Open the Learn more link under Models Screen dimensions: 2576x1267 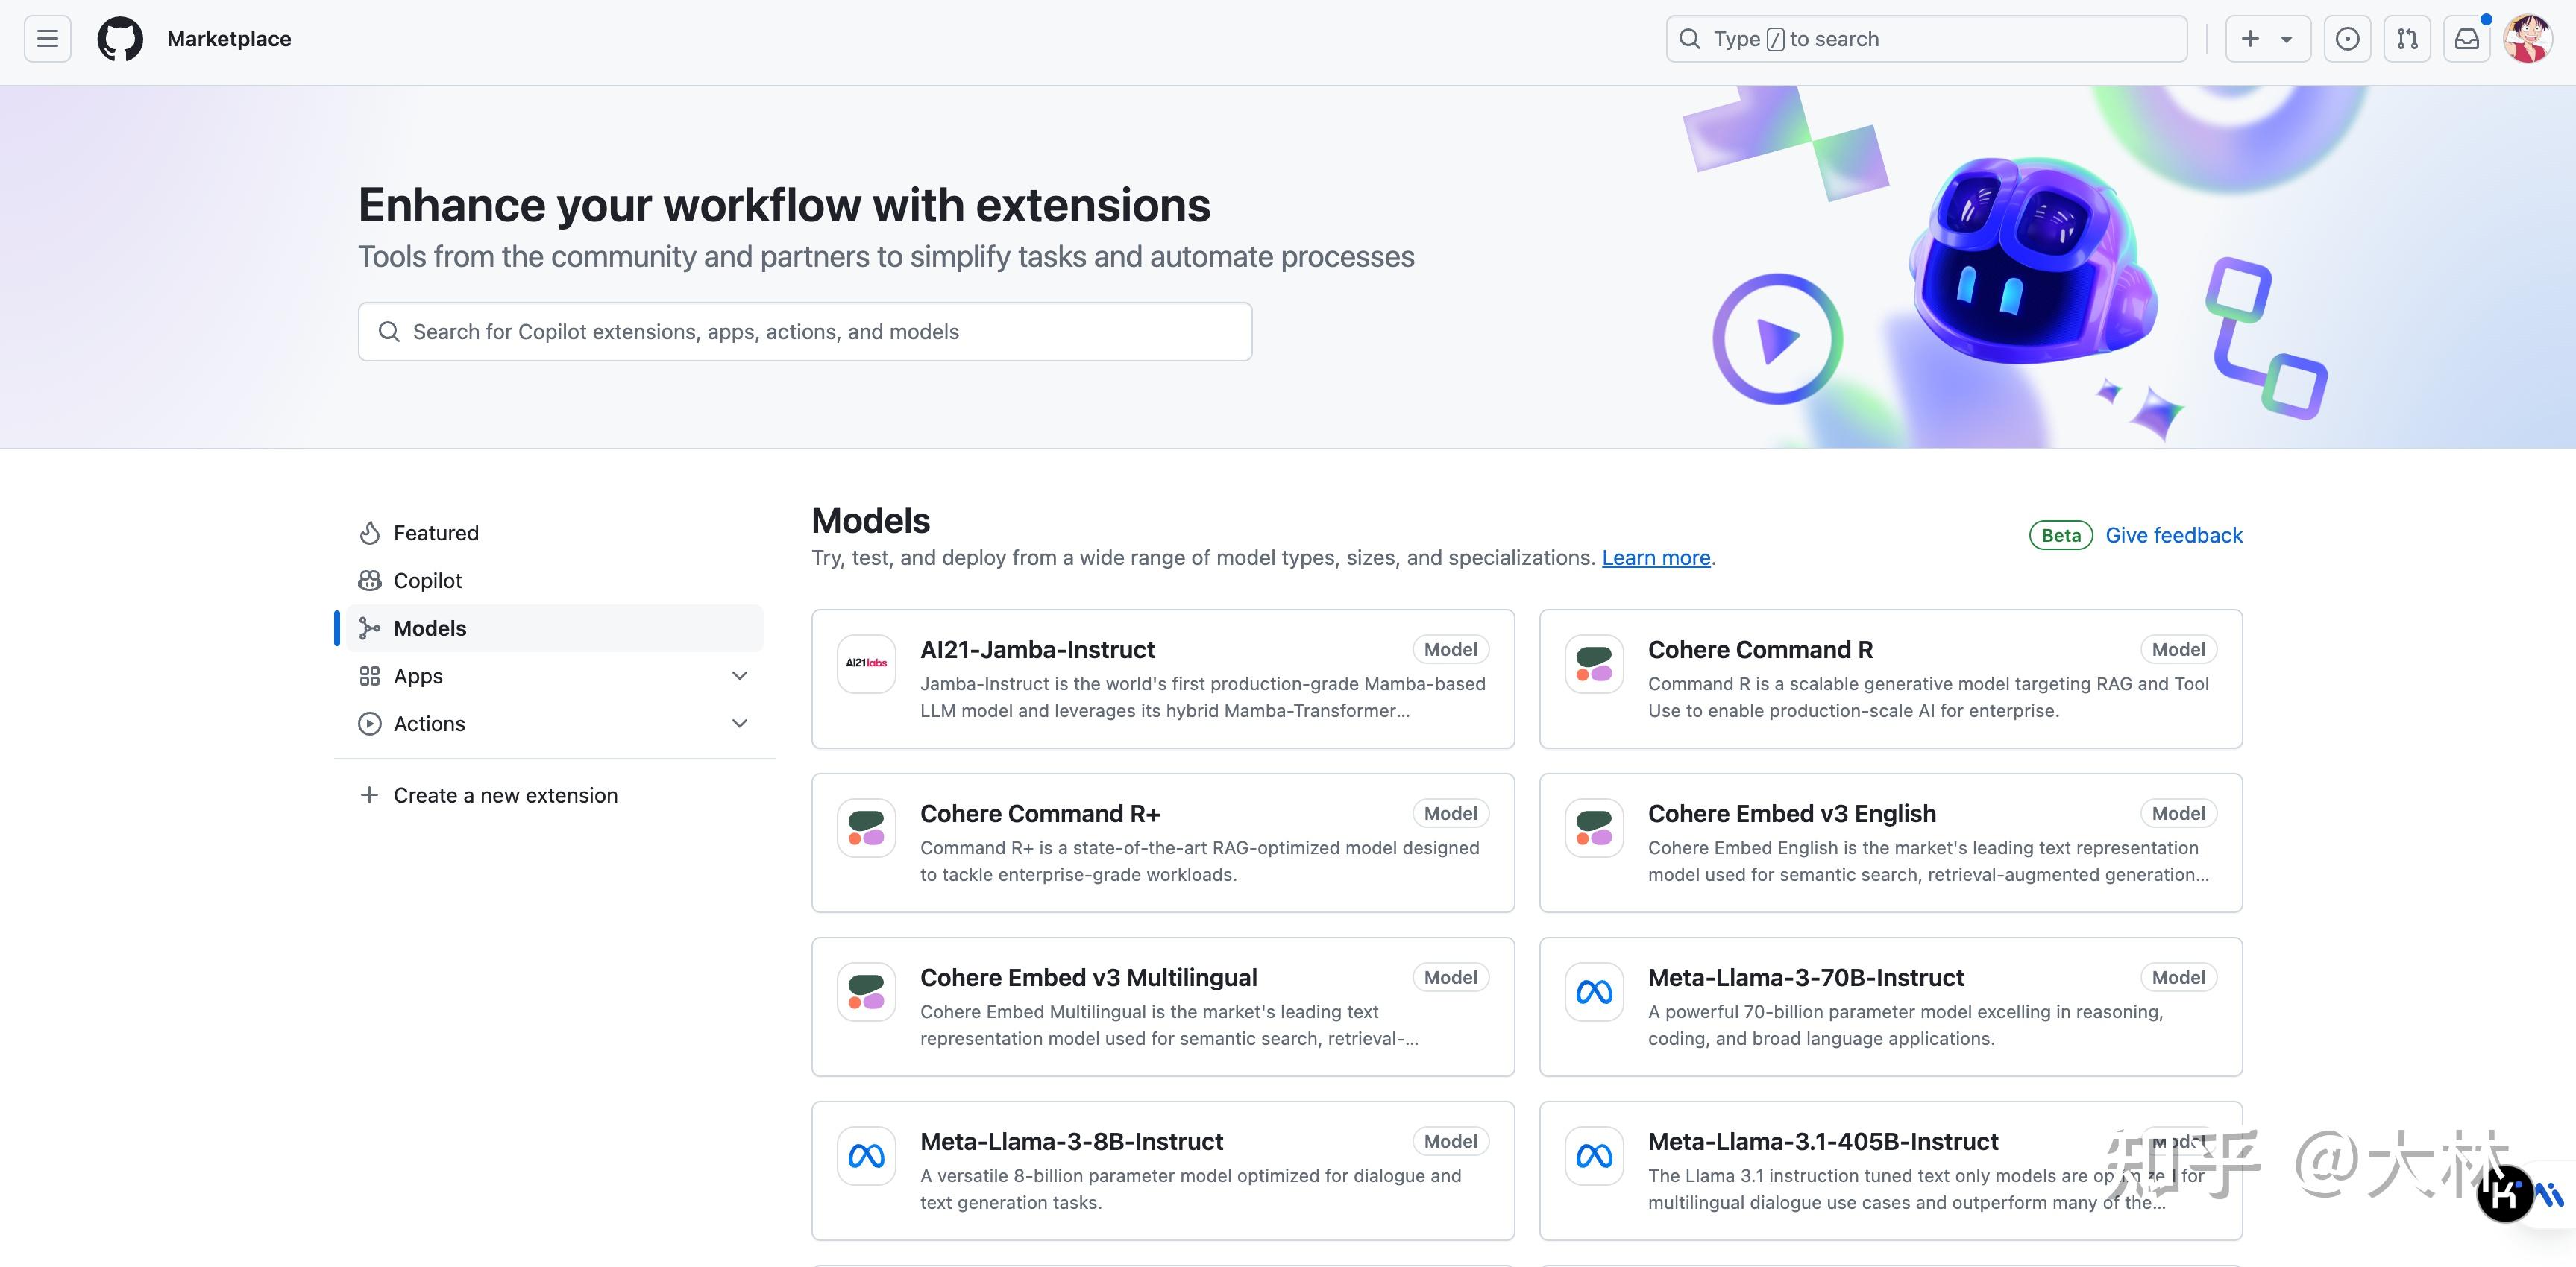pos(1655,557)
